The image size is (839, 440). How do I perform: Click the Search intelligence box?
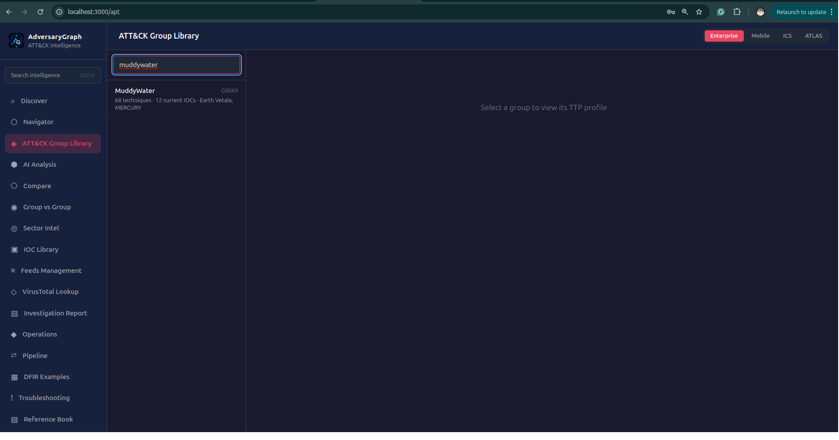[53, 75]
